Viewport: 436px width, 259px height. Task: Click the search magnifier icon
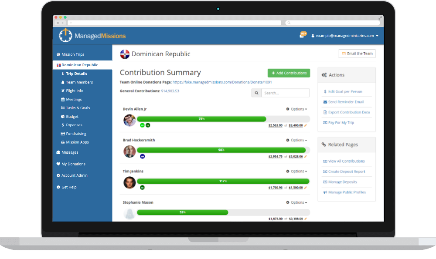coord(256,93)
